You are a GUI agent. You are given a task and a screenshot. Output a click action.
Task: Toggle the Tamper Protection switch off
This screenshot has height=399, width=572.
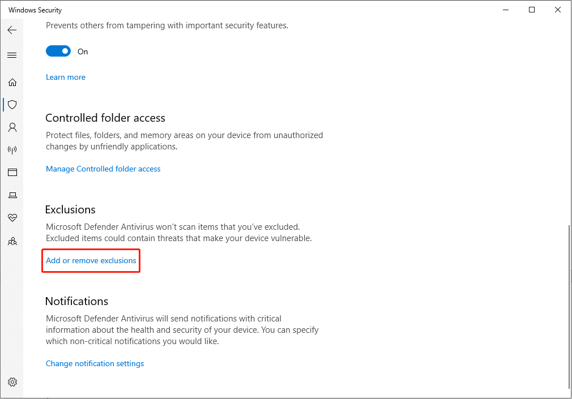tap(58, 51)
